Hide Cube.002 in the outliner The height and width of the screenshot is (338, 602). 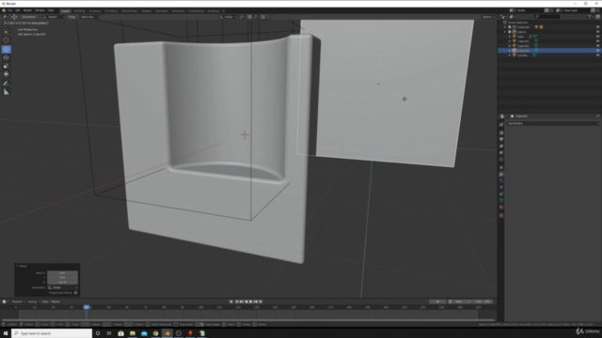point(597,46)
